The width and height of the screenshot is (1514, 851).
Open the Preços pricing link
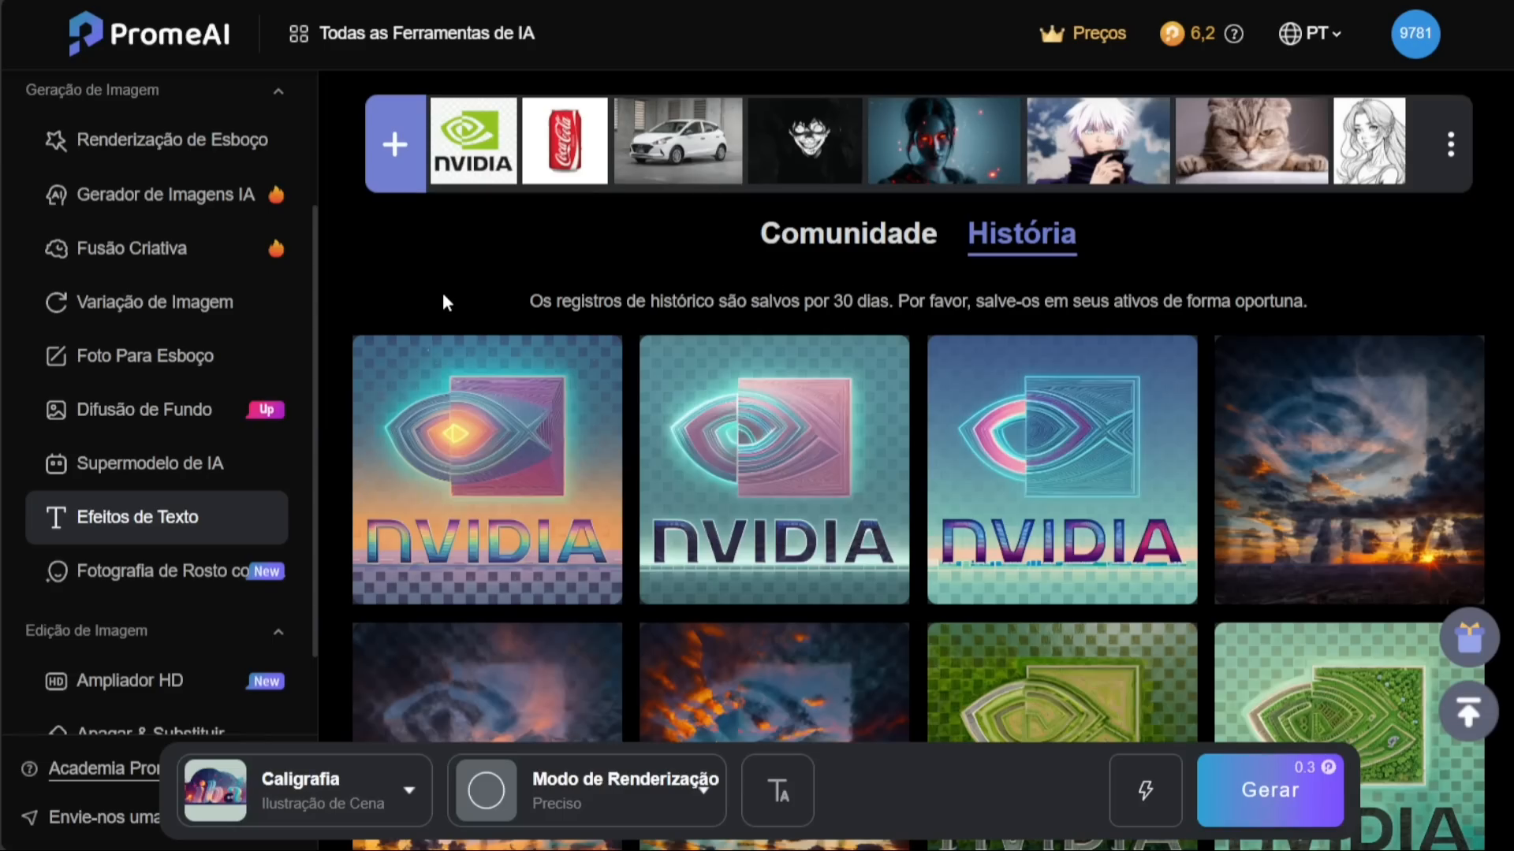tap(1099, 34)
